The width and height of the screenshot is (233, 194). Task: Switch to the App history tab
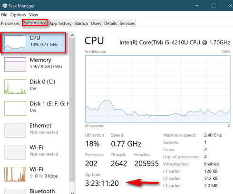pos(60,23)
